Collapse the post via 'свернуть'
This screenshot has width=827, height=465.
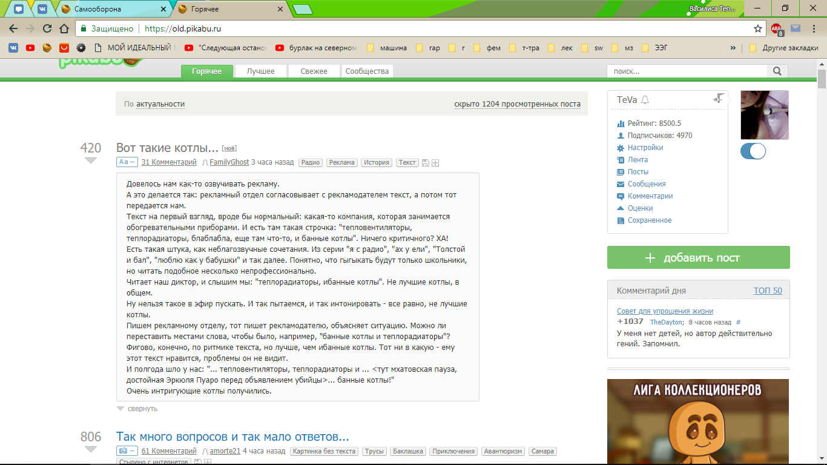pyautogui.click(x=142, y=409)
